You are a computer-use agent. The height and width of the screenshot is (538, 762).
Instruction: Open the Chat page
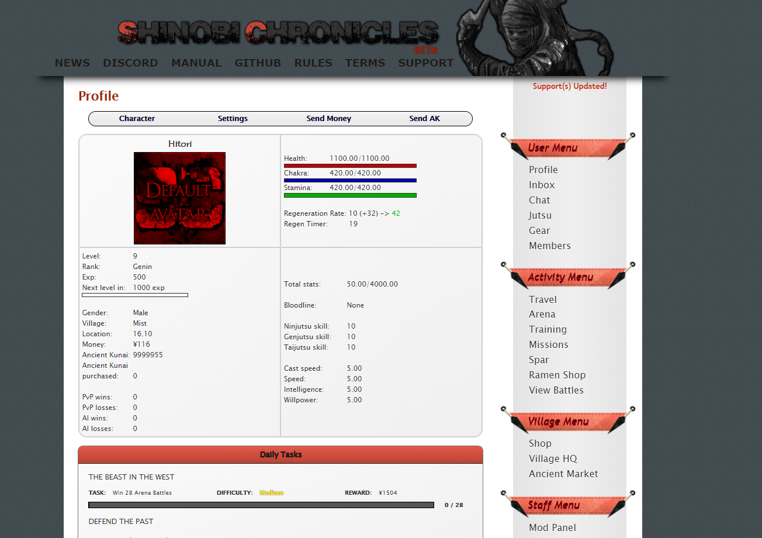coord(539,200)
